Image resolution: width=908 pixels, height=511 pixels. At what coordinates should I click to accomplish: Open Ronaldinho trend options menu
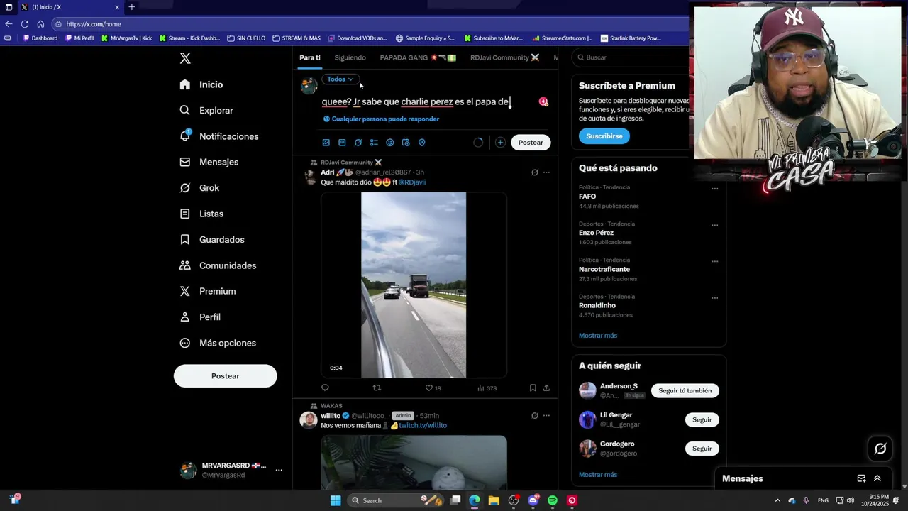714,298
